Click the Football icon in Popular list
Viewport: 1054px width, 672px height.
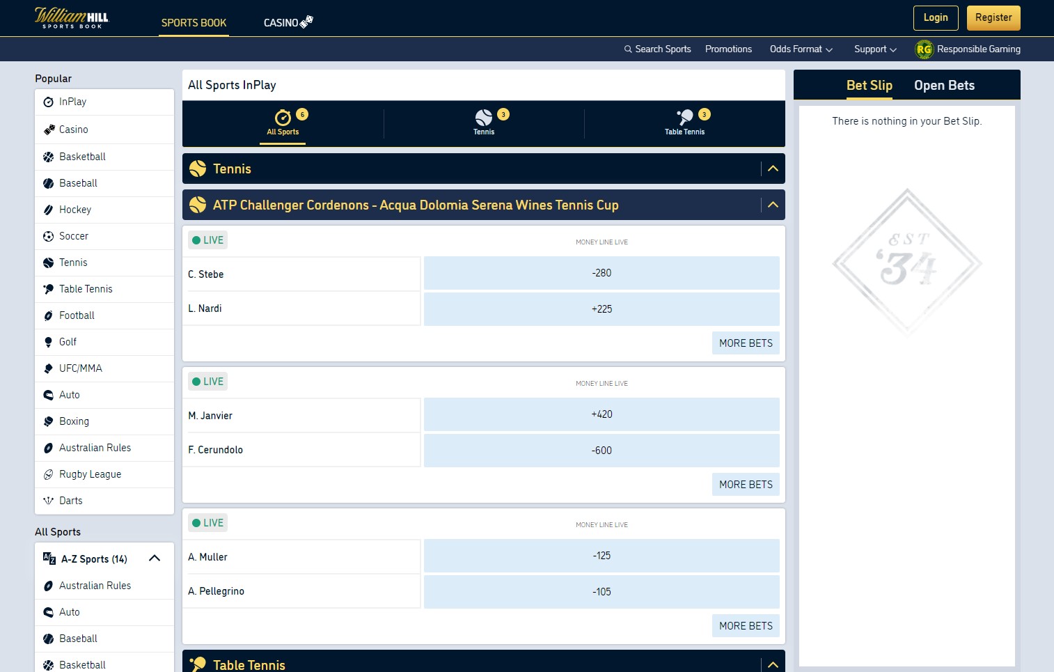pos(48,316)
